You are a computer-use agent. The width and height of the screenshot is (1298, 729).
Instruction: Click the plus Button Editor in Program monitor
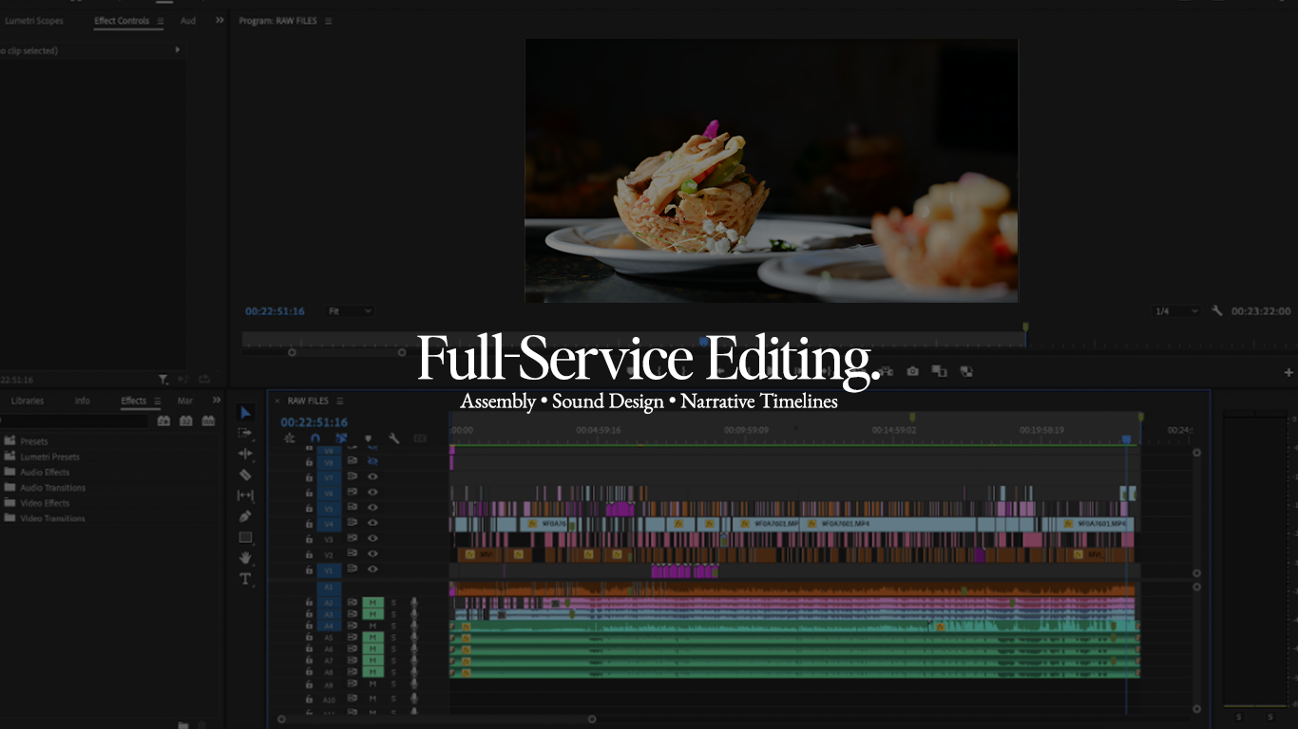point(1288,373)
